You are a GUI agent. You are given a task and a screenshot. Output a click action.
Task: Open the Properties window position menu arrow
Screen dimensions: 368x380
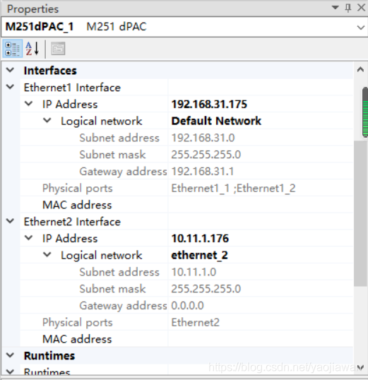[336, 8]
